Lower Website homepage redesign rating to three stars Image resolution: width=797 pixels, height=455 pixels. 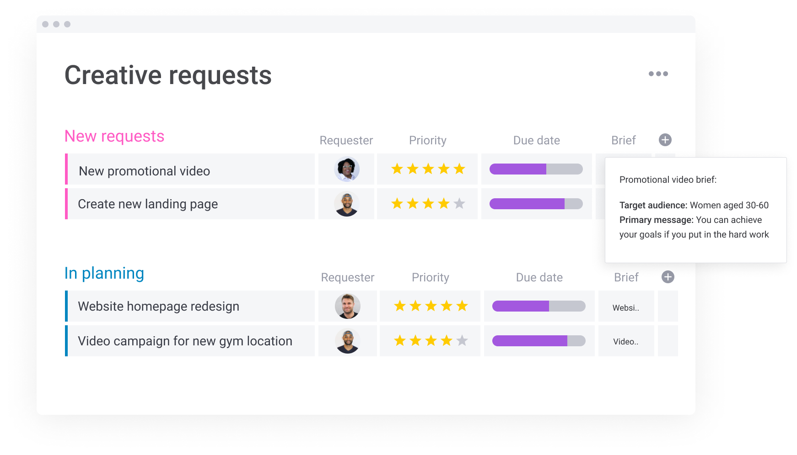(431, 306)
